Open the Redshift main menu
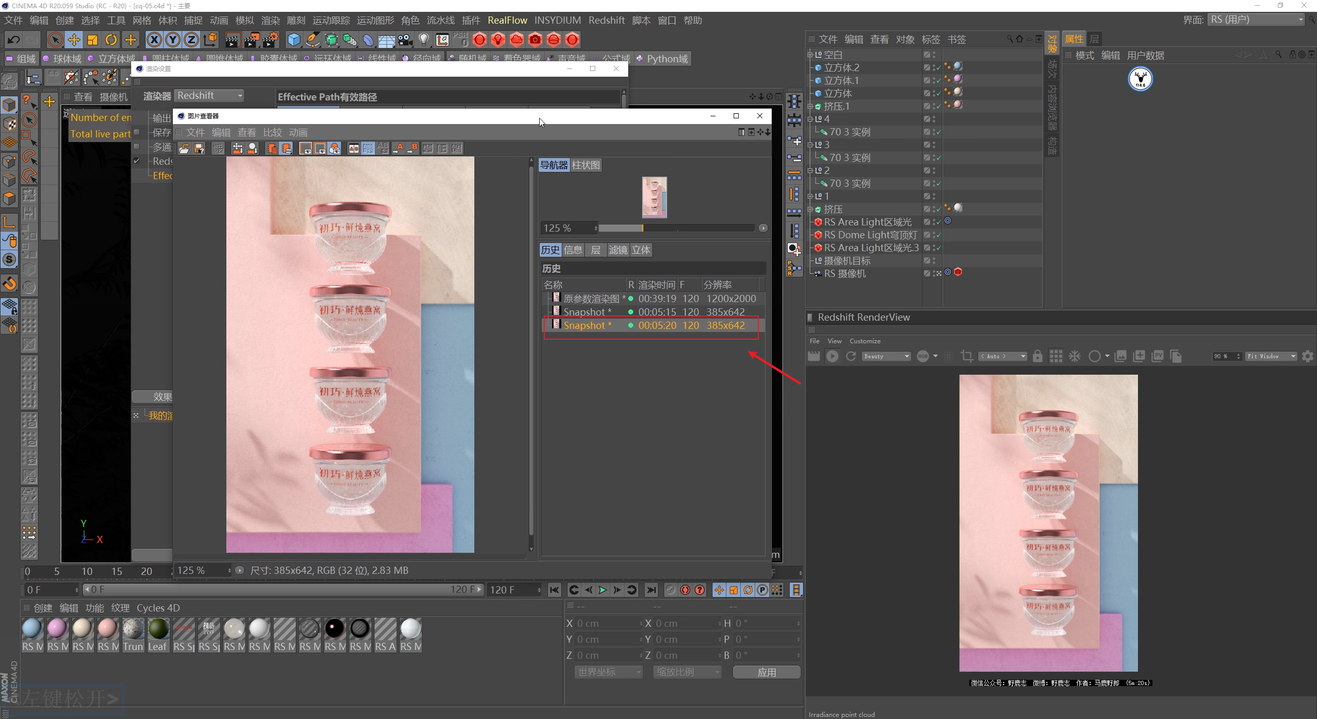 click(607, 20)
